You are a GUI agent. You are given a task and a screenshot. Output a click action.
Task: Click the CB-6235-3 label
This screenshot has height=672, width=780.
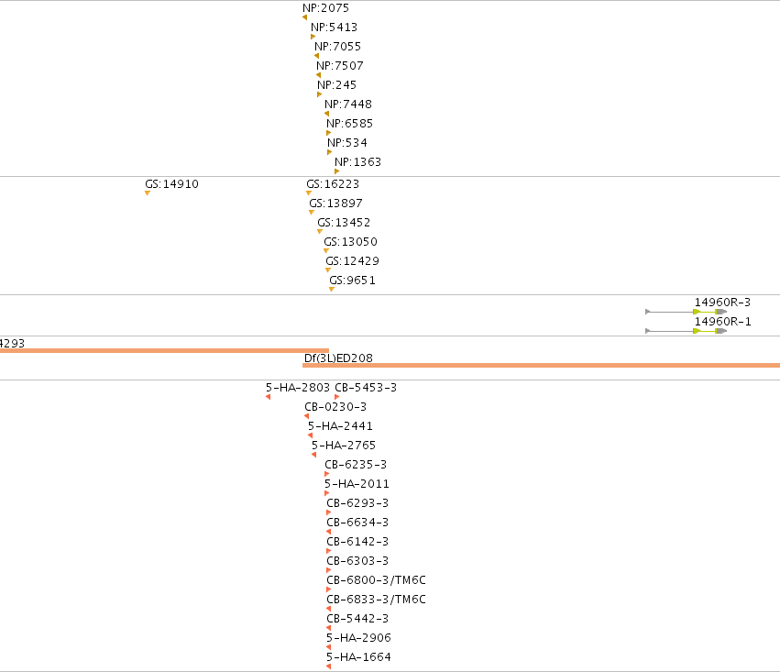coord(356,465)
